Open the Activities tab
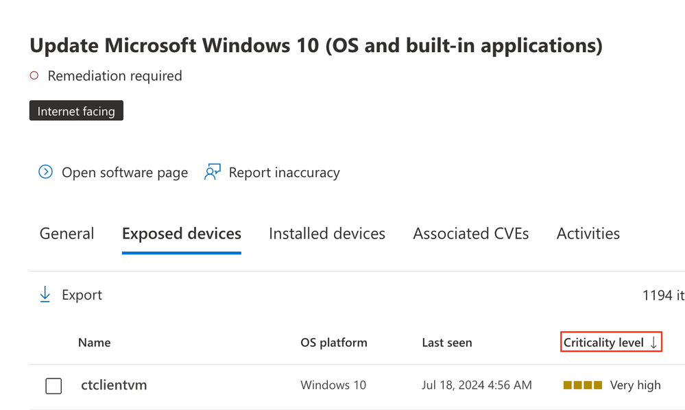685x410 pixels. tap(588, 234)
